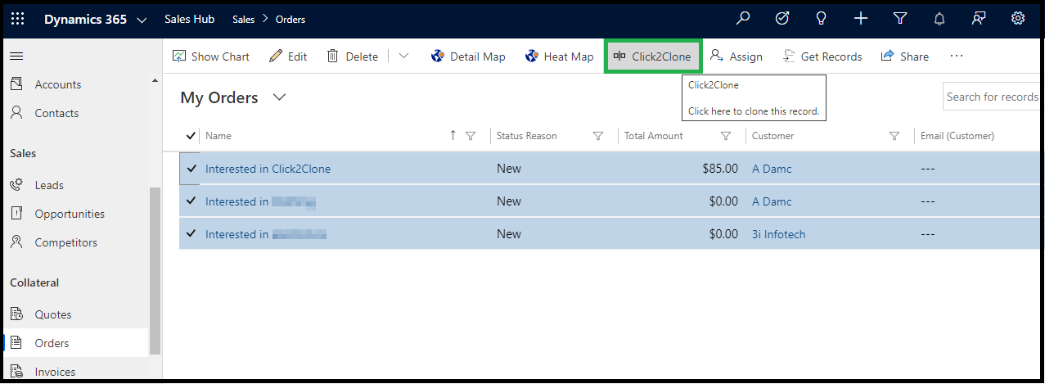
Task: Open the chat people icon in header
Action: 979,19
